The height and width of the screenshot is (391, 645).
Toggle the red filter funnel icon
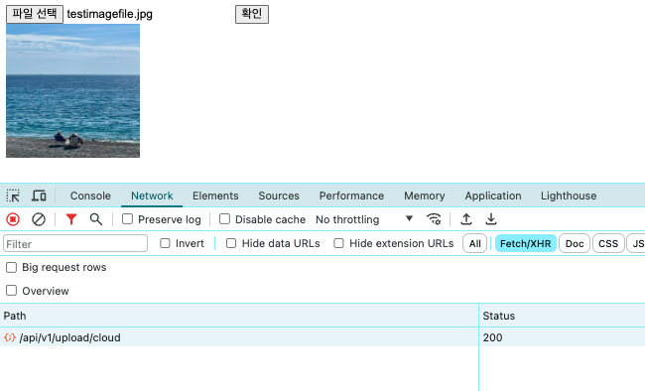[x=71, y=219]
